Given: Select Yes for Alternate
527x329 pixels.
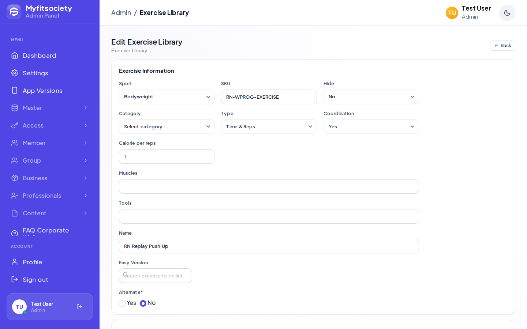Looking at the screenshot, I should coord(122,303).
